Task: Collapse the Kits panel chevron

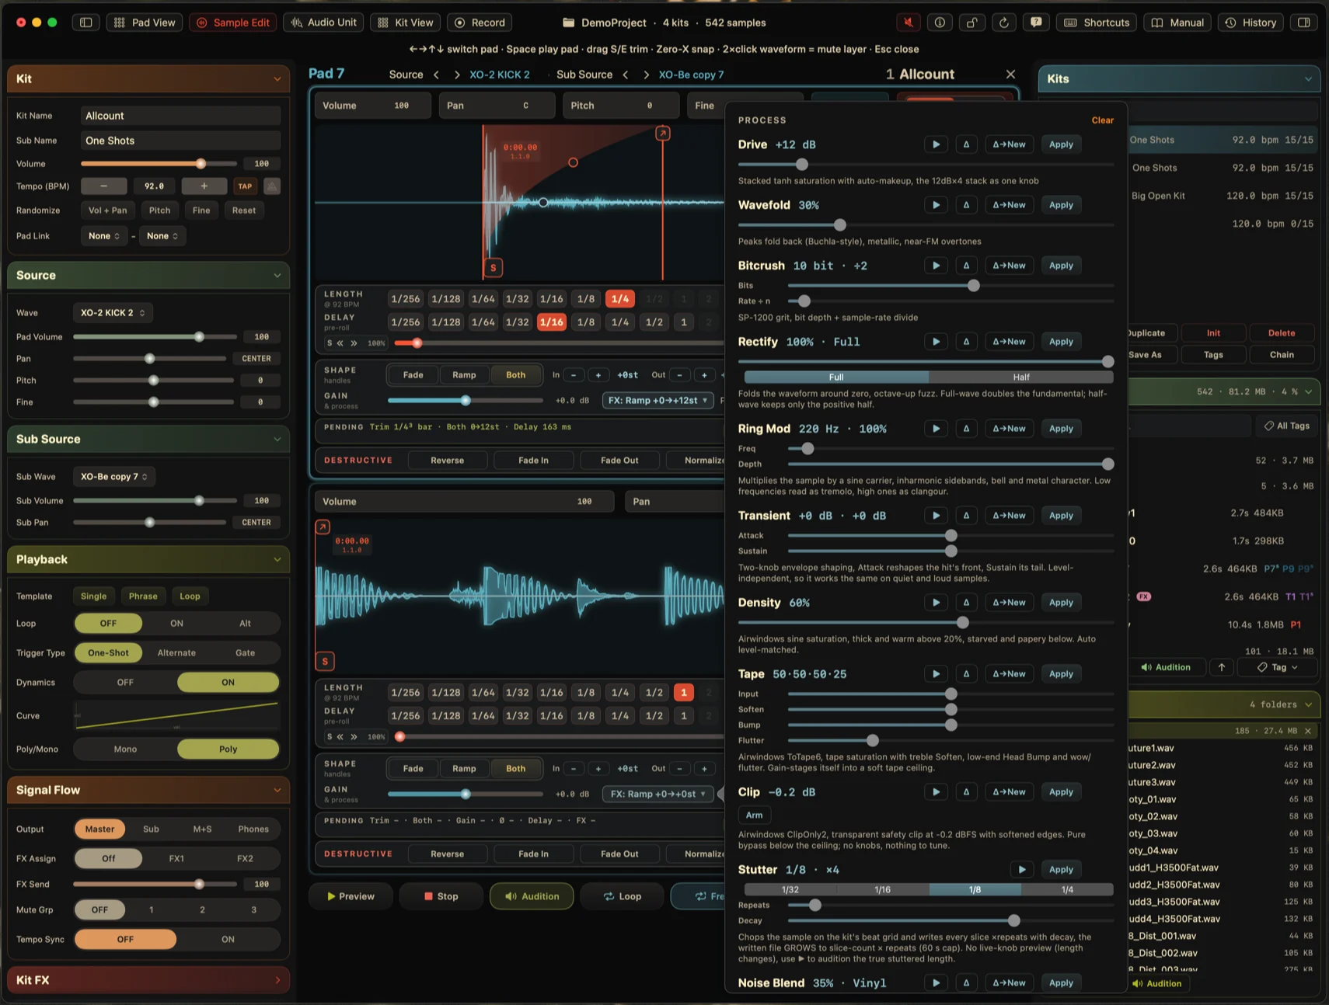Action: (x=1308, y=79)
